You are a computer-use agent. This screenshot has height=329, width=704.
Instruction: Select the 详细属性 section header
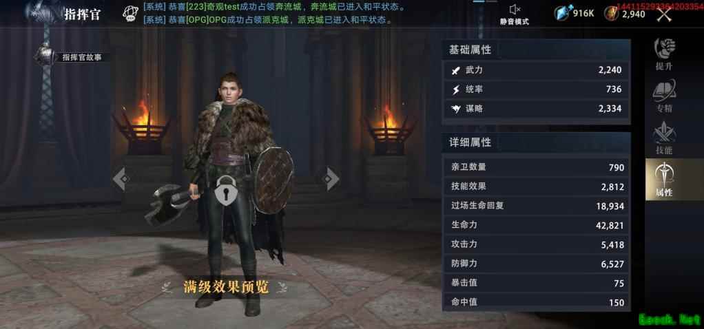[470, 142]
